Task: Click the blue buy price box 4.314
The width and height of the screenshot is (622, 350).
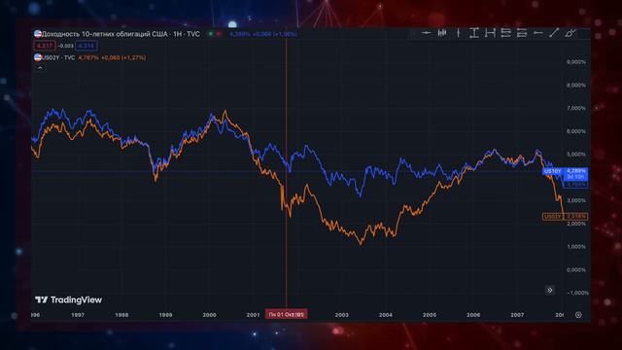Action: [x=86, y=46]
